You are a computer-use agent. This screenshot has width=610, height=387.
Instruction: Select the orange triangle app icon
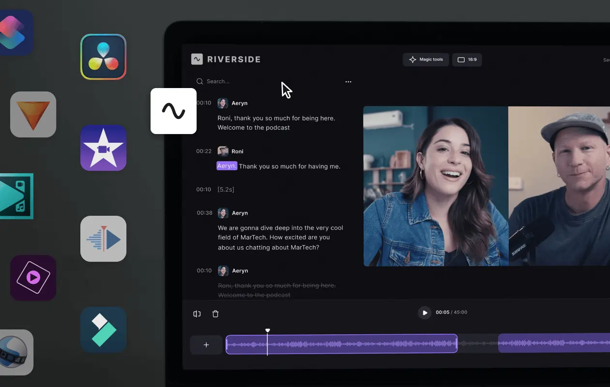click(33, 115)
